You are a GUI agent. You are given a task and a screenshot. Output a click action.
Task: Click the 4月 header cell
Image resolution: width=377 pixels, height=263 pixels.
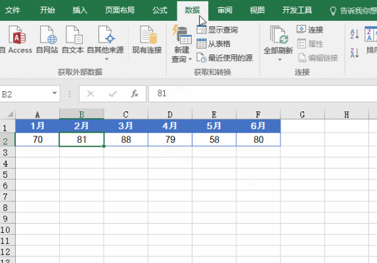(169, 126)
